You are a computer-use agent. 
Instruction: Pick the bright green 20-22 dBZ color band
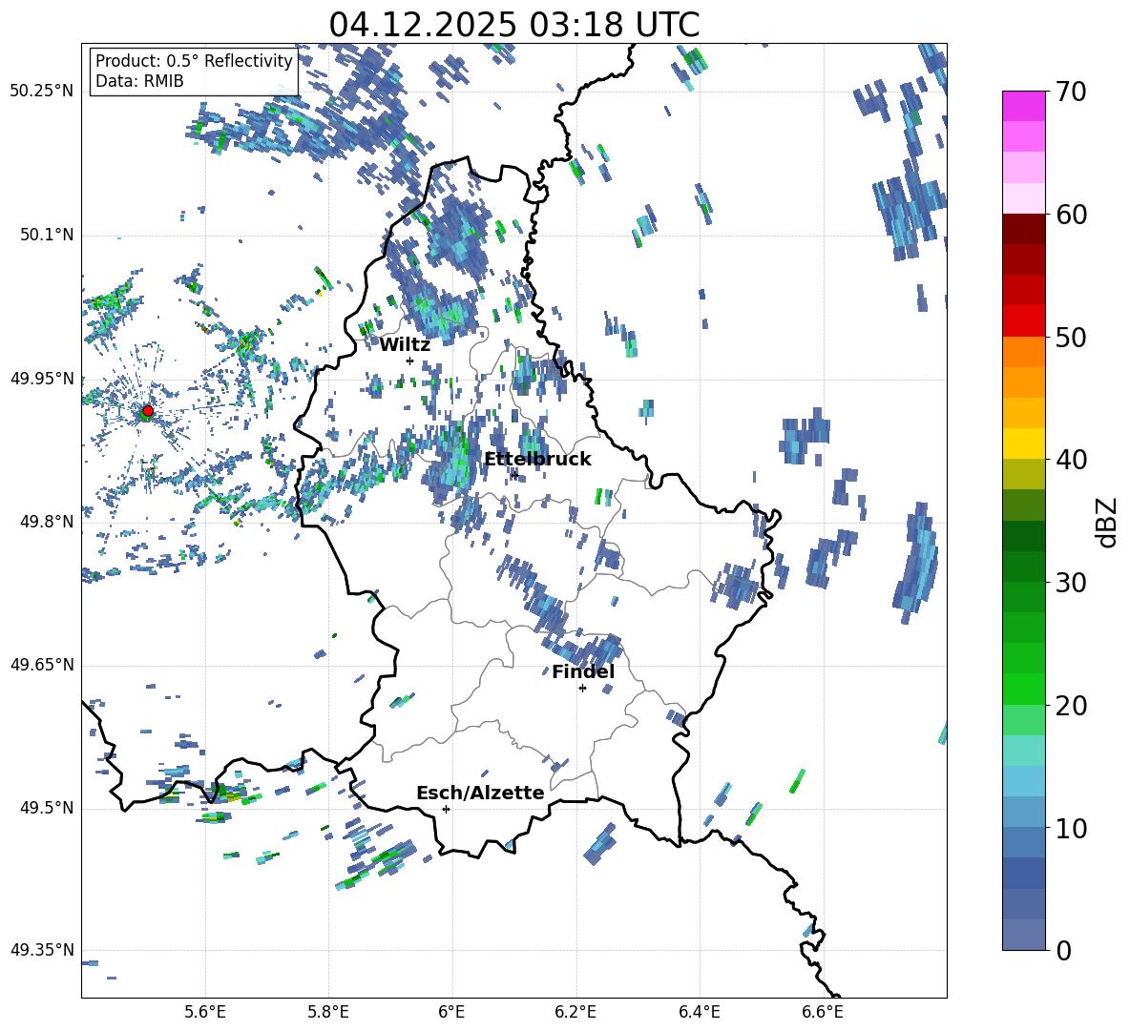[x=1024, y=689]
